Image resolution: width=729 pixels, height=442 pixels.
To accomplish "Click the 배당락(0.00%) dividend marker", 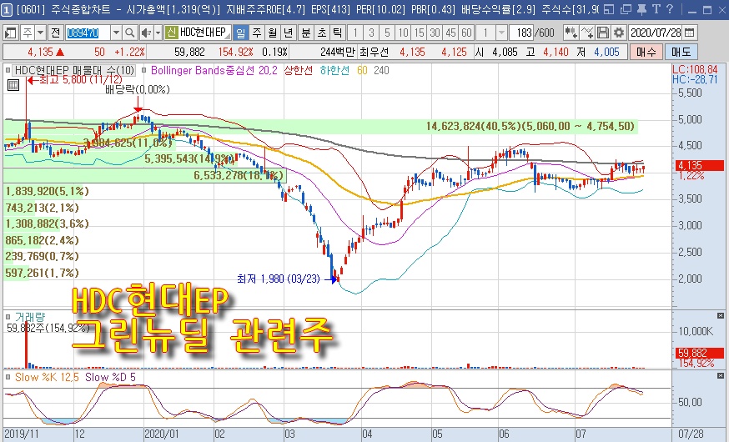I will click(x=138, y=90).
